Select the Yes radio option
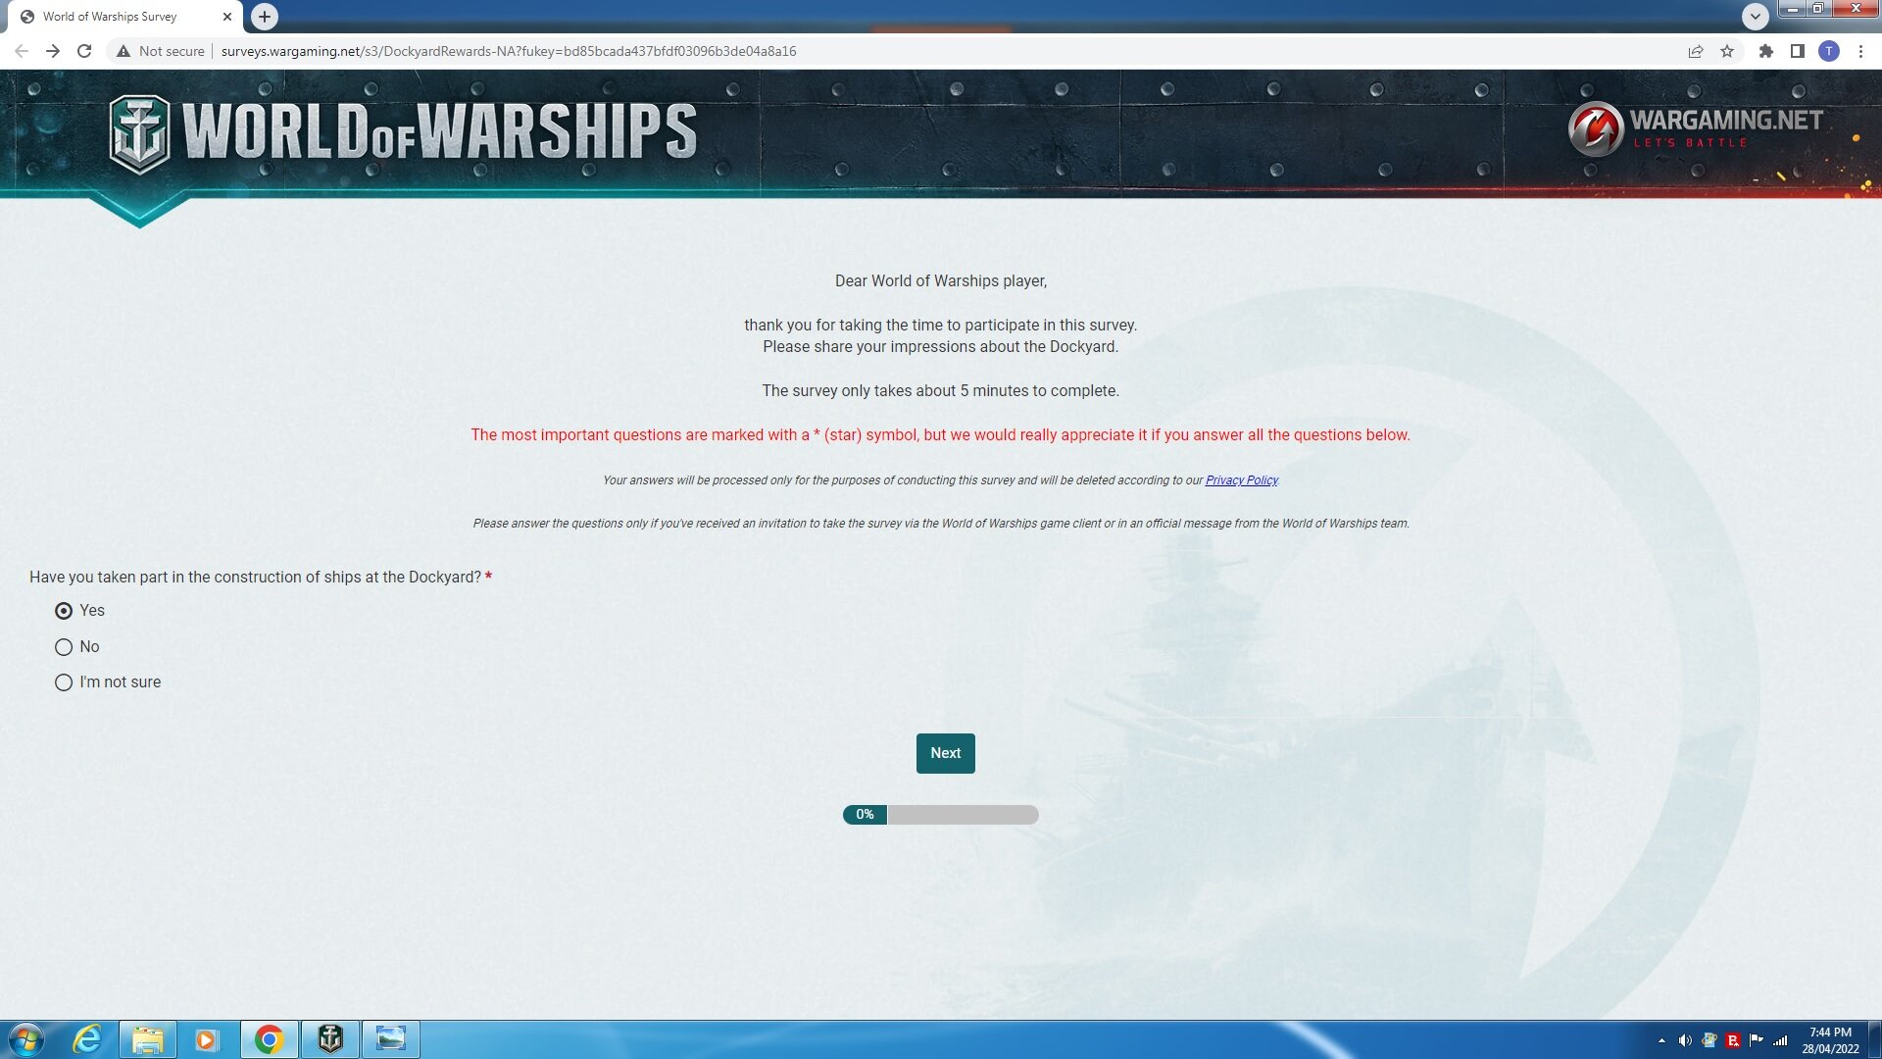The image size is (1882, 1059). (64, 611)
